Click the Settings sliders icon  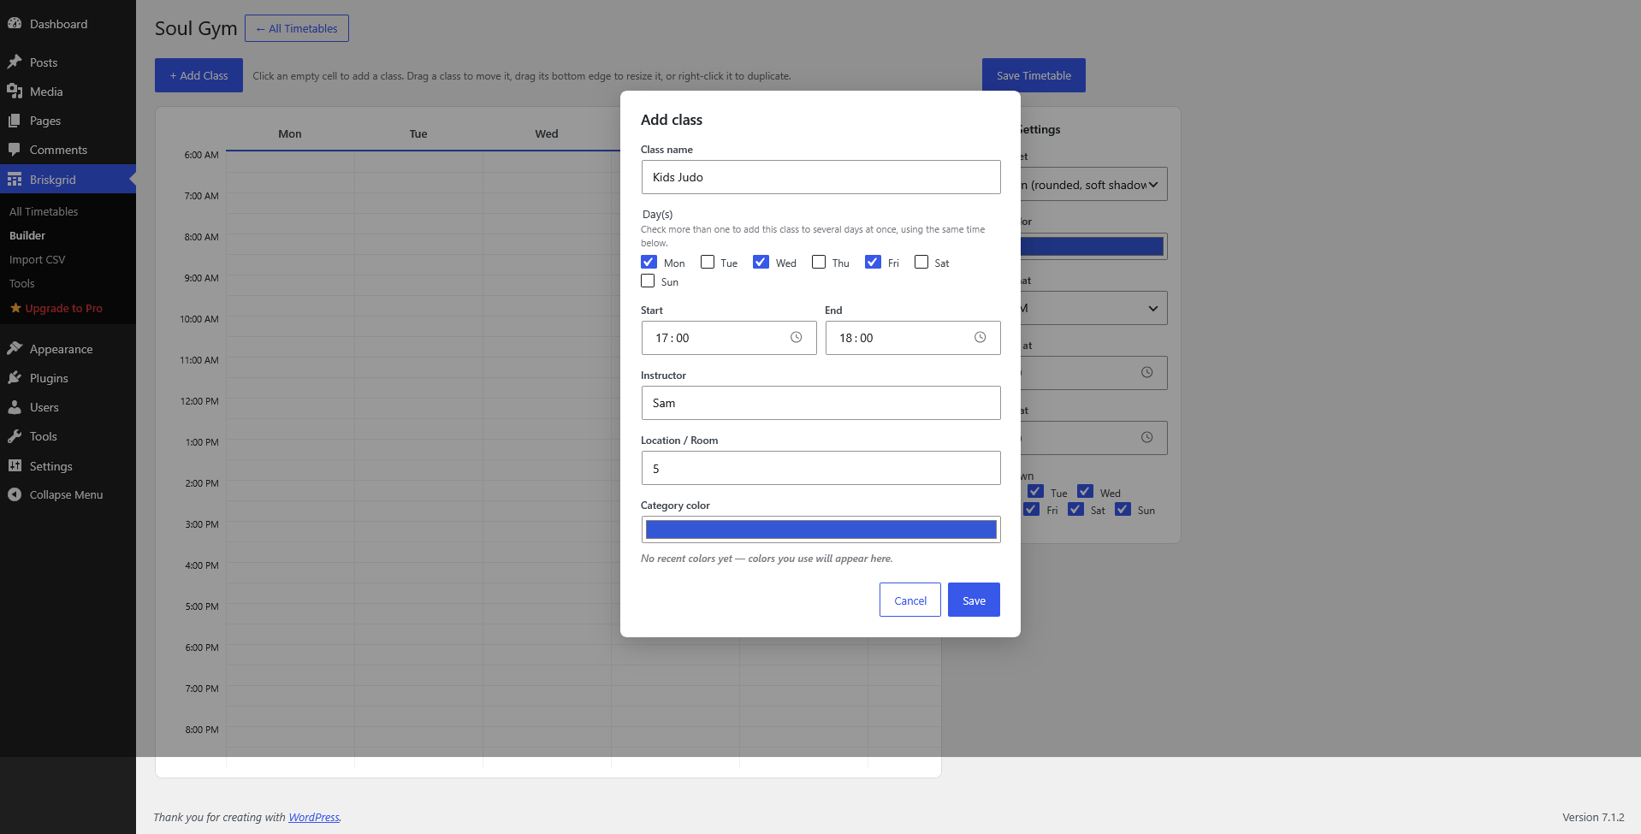pyautogui.click(x=15, y=466)
